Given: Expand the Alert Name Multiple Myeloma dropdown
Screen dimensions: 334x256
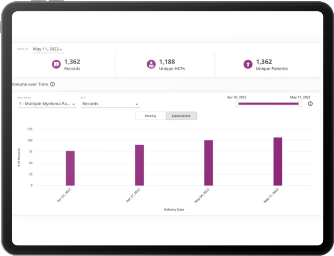Looking at the screenshot, I should [x=47, y=104].
